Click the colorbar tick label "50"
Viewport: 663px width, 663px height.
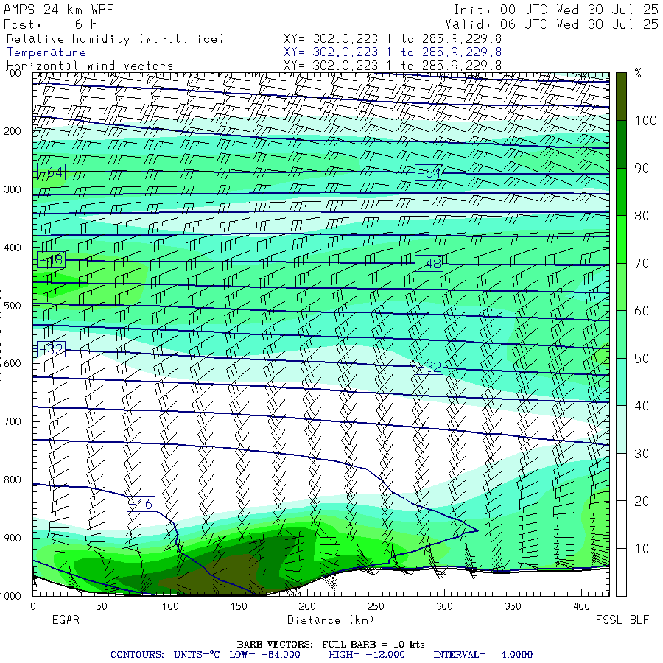point(642,359)
